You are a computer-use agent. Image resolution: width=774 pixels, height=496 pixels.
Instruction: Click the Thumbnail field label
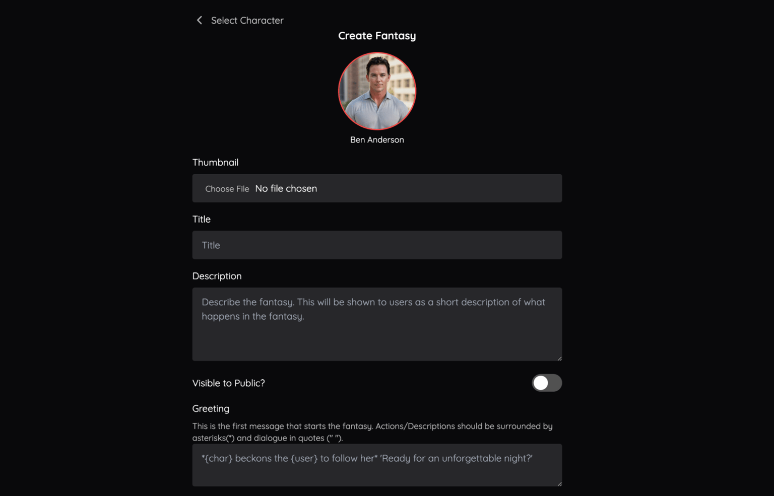point(215,163)
